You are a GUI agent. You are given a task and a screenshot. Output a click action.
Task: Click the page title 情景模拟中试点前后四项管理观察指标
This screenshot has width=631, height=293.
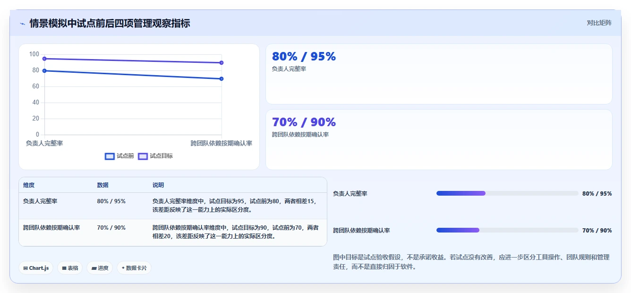tap(110, 23)
